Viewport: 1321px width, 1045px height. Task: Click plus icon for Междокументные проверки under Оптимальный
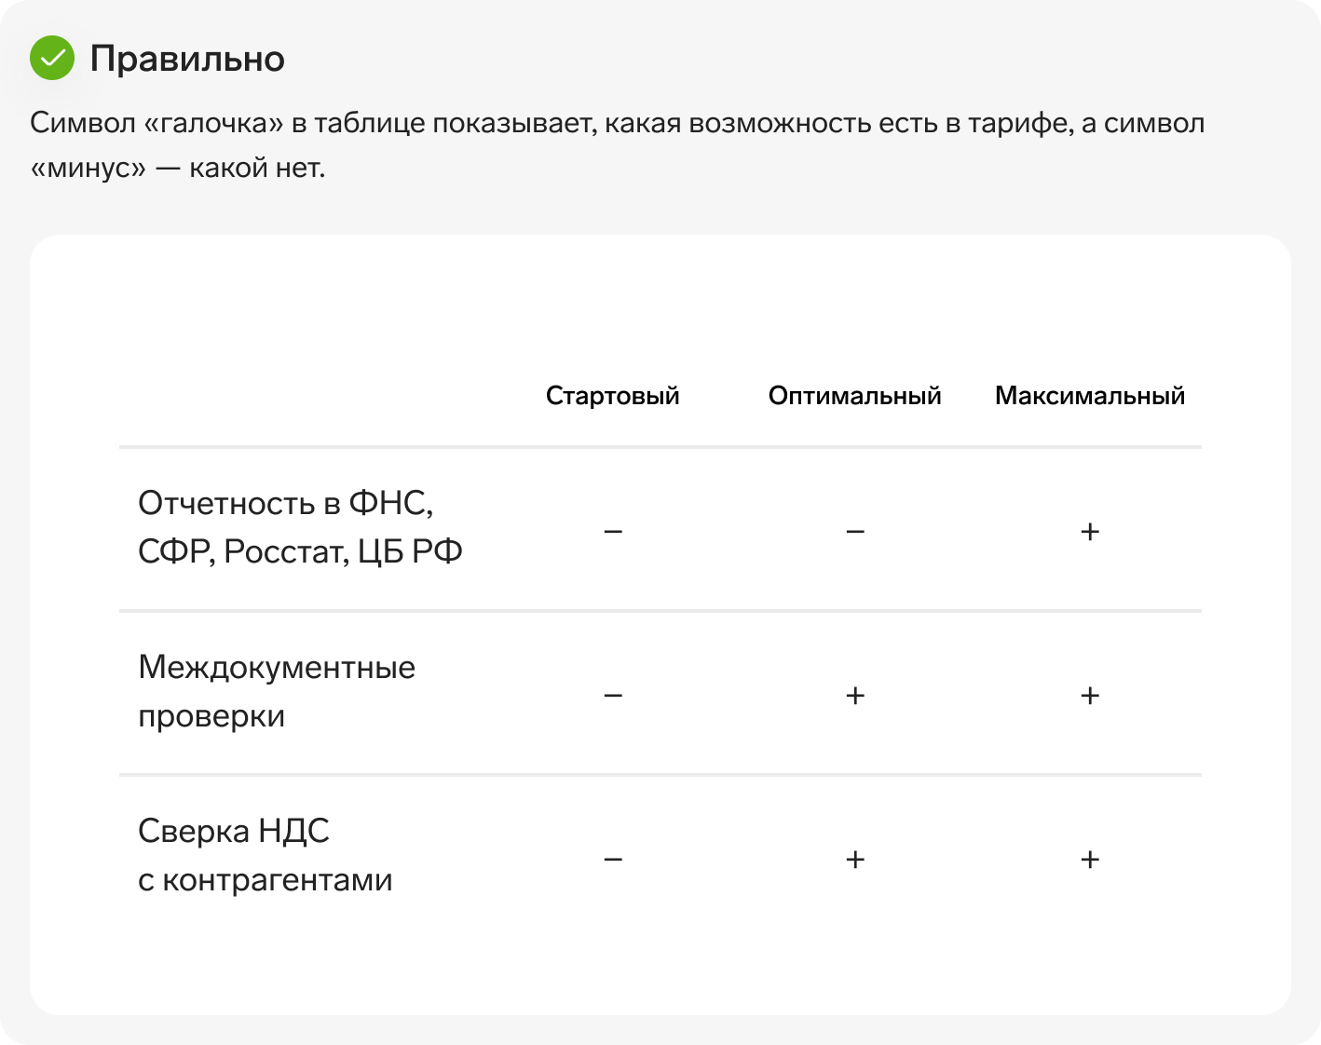pyautogui.click(x=855, y=696)
